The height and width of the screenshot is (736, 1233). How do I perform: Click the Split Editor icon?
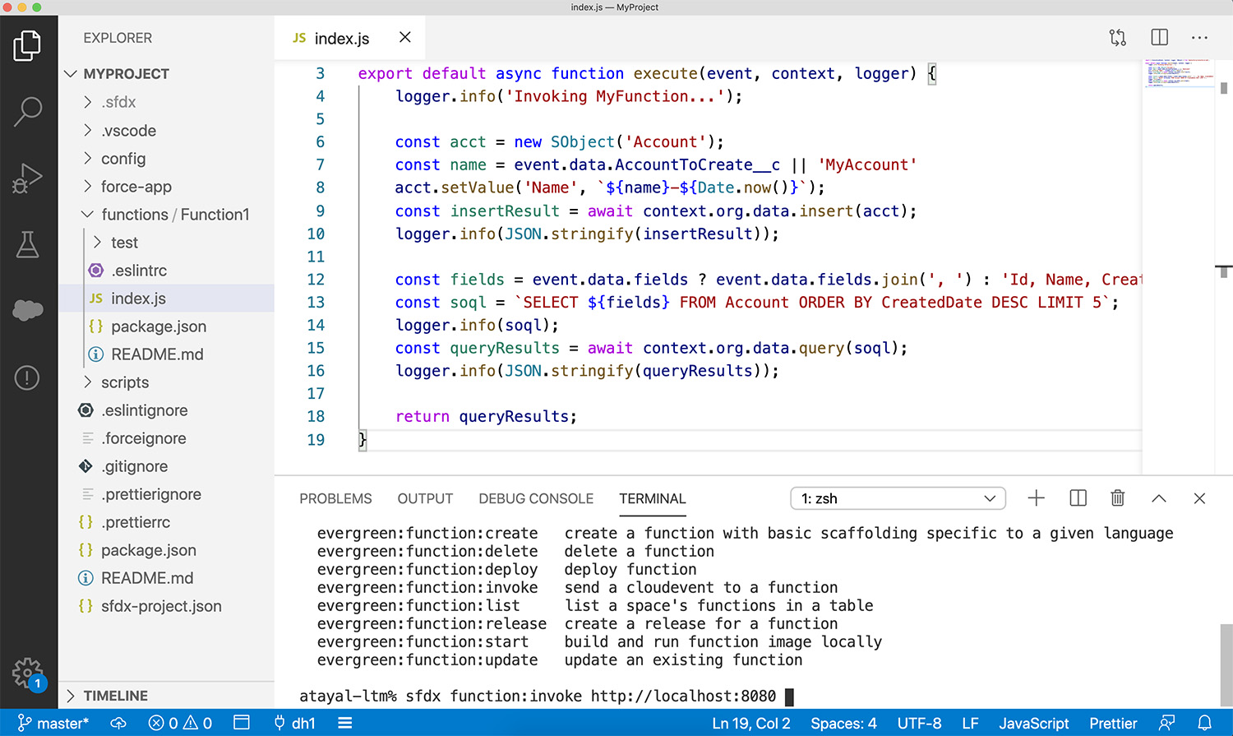(x=1159, y=38)
